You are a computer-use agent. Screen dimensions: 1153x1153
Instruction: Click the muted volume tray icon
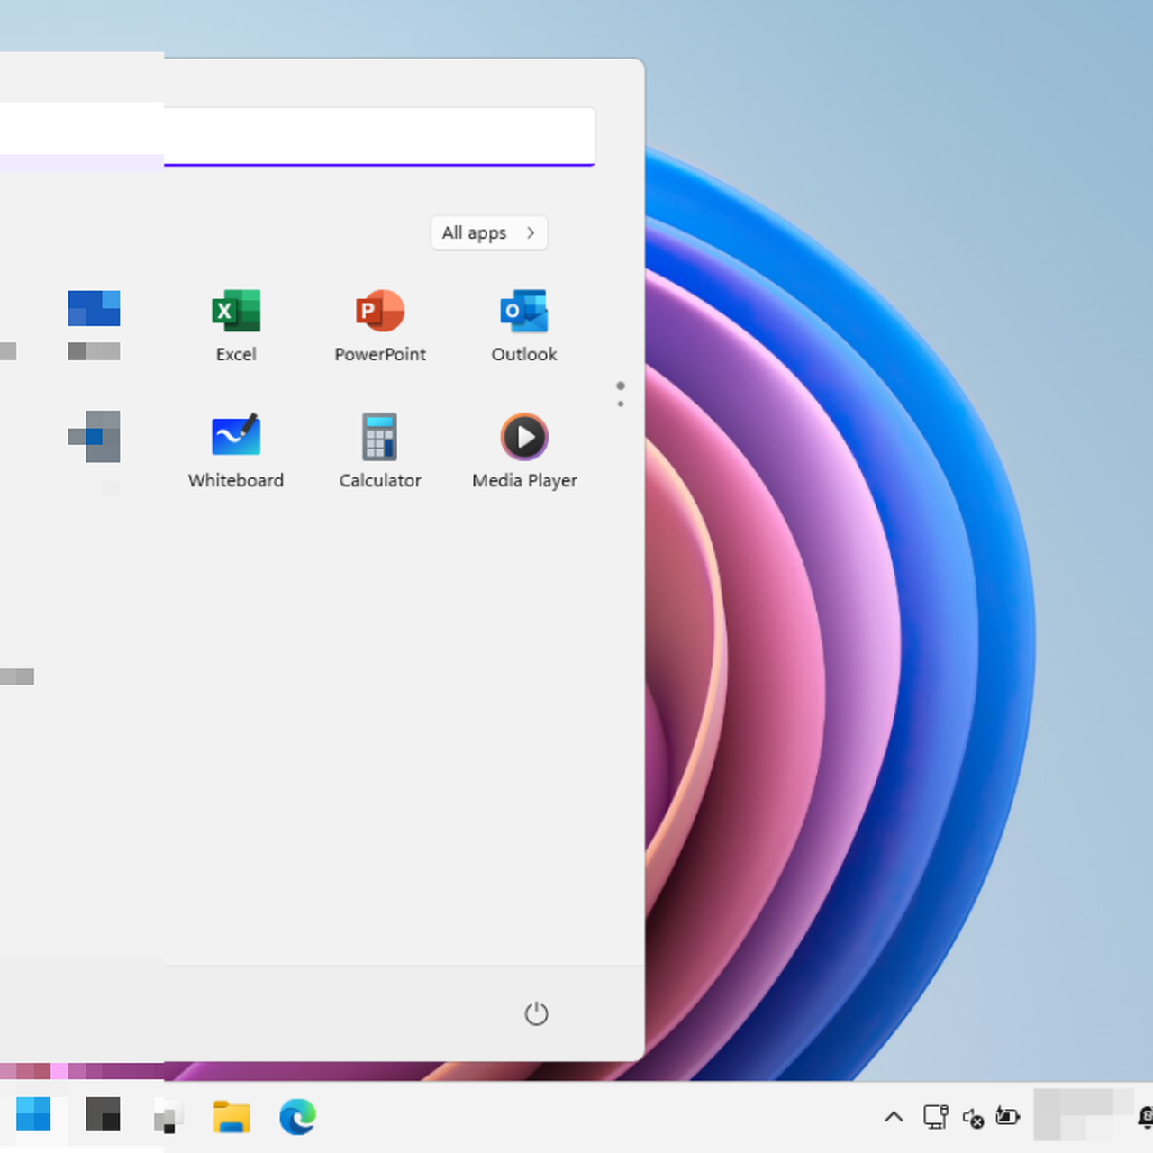pyautogui.click(x=973, y=1118)
